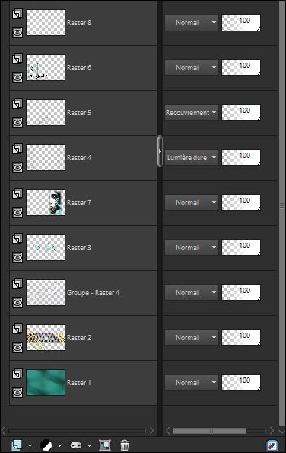Click the New Adjustment Layer icon

pos(46,445)
